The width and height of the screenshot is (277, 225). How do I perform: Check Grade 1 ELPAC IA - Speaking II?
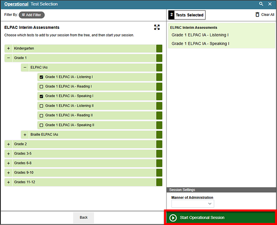[41, 125]
